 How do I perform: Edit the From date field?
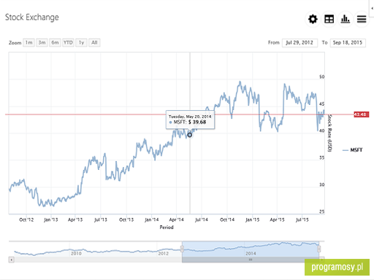coord(299,42)
